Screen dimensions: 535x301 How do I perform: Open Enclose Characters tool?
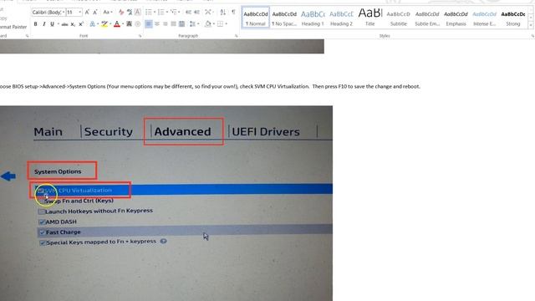pos(137,24)
